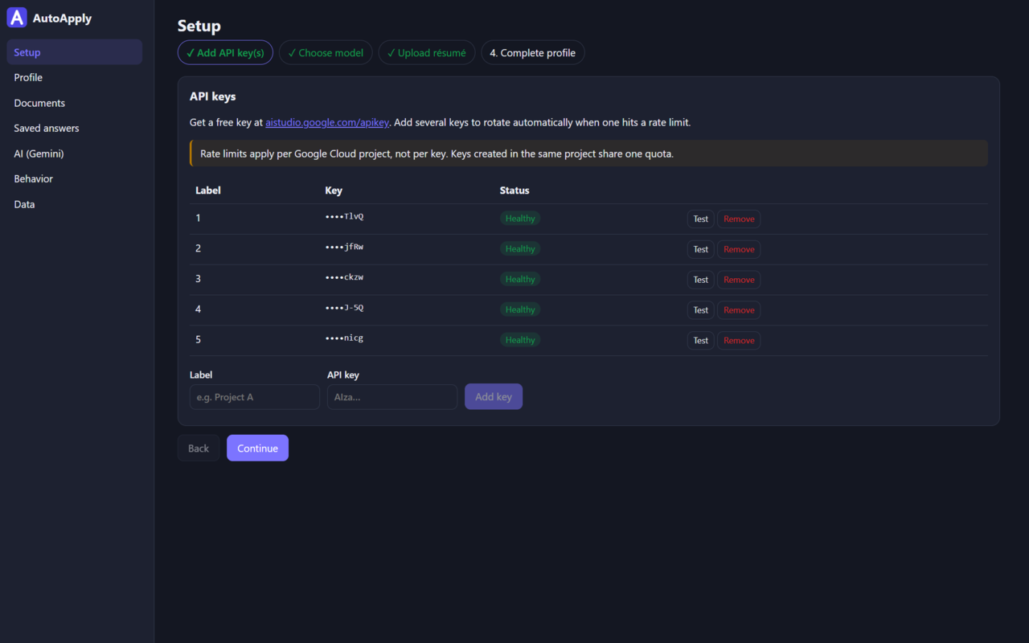Go back with the Back button
Image resolution: width=1029 pixels, height=643 pixels.
point(199,448)
